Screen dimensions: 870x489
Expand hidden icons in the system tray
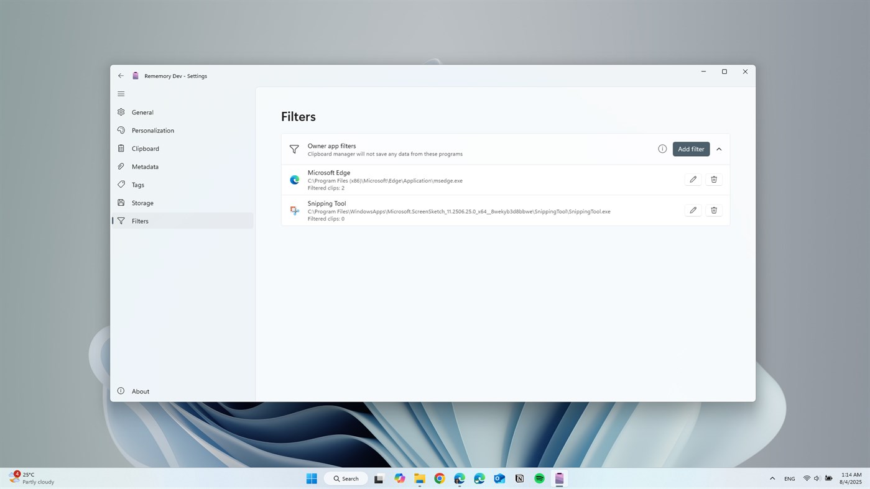point(772,478)
